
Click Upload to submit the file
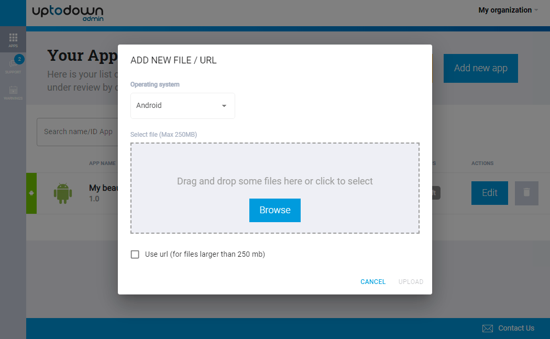pos(411,281)
